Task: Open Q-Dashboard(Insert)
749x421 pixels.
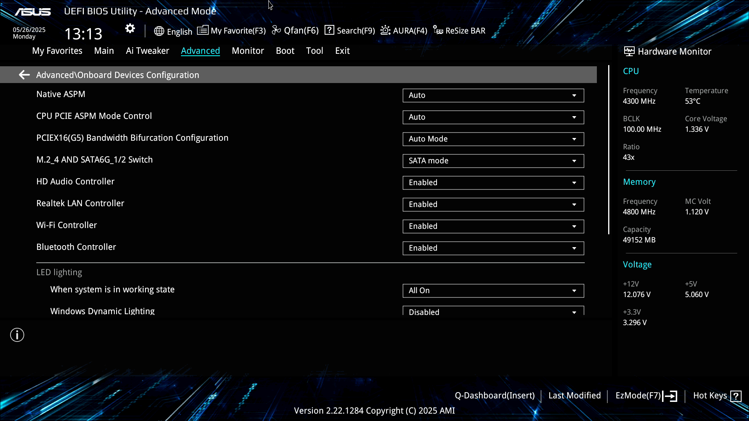Action: coord(494,396)
